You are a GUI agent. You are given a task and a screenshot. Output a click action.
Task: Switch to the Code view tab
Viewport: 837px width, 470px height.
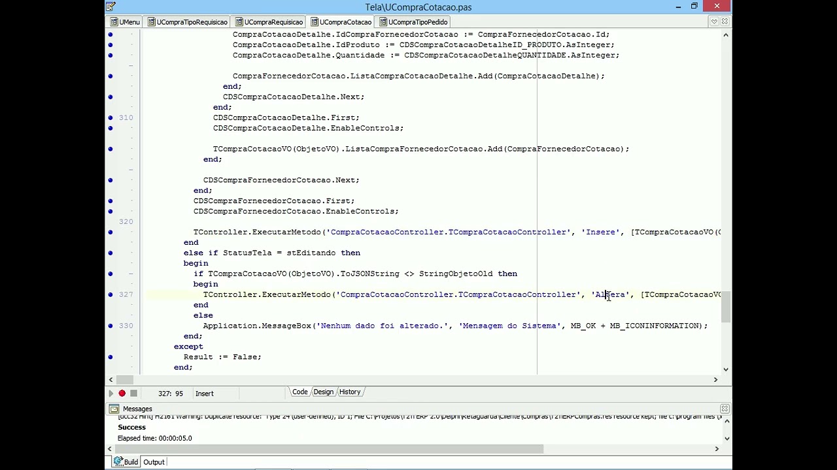(x=299, y=392)
